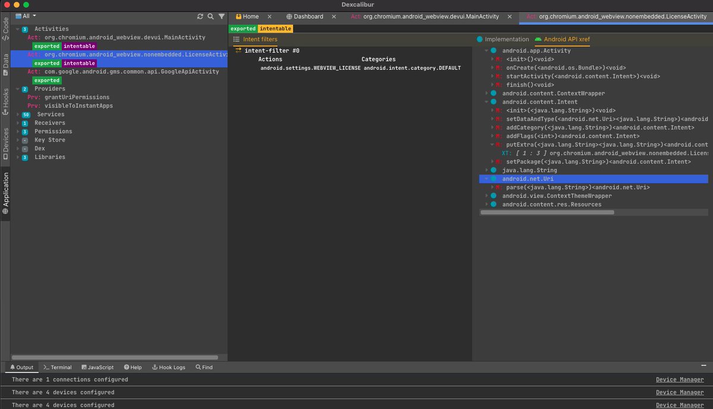Click the android.net.Uri class circle icon

point(494,179)
